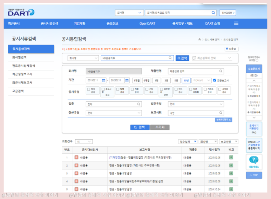Open the 현금ㆍ현물배당결정 report in row 3
This screenshot has width=271, height=199.
121,173
